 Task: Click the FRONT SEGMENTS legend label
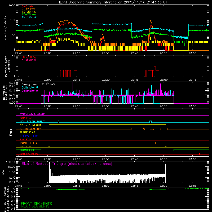[36, 204]
